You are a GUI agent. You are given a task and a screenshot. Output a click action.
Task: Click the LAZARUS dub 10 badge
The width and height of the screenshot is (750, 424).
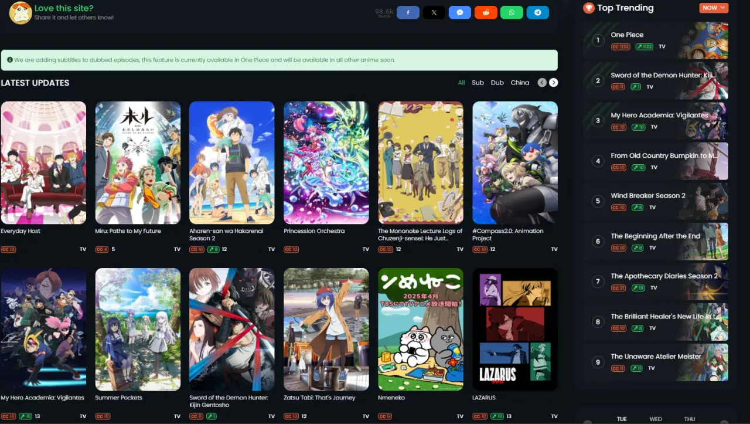(497, 416)
